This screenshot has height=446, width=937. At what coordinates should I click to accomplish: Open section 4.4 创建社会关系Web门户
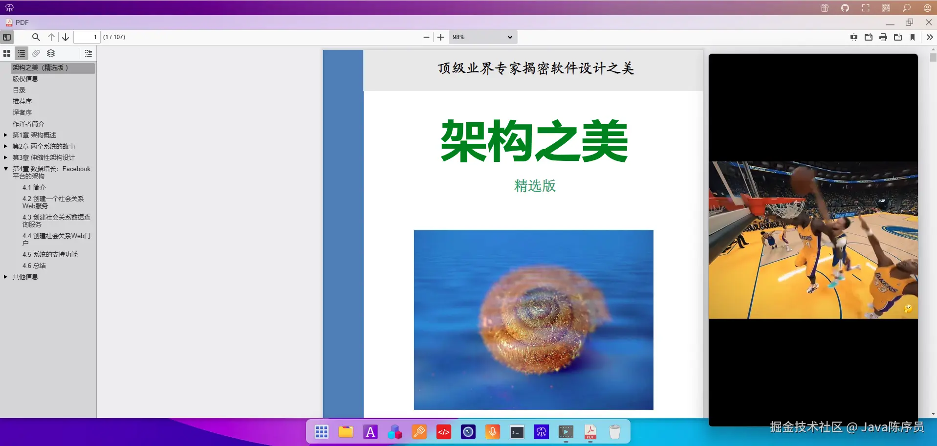[x=56, y=240]
